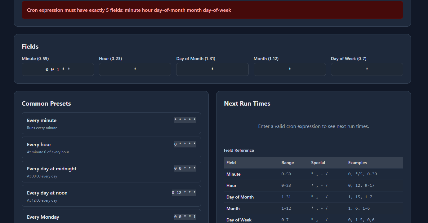This screenshot has width=428, height=223.
Task: Click the Hour (0-23) input field
Action: pyautogui.click(x=135, y=69)
